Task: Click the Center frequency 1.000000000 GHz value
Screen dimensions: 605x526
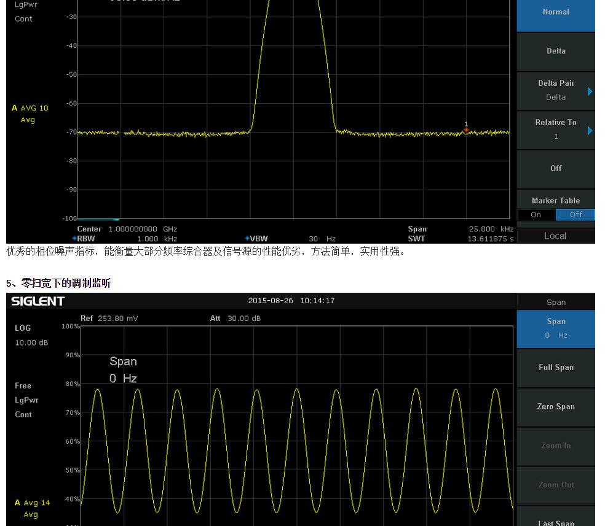Action: tap(133, 229)
